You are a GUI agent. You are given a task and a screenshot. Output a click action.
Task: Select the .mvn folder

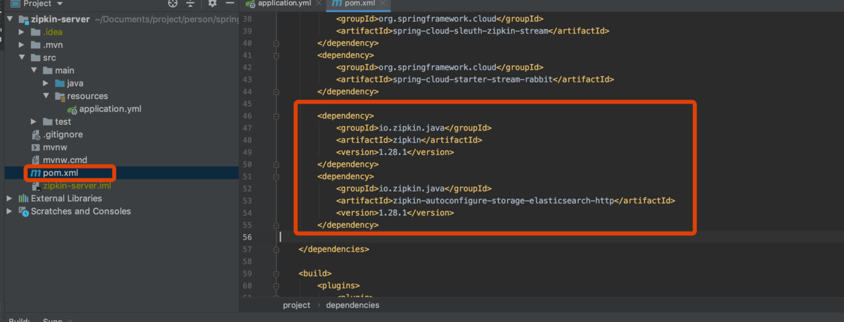click(53, 45)
